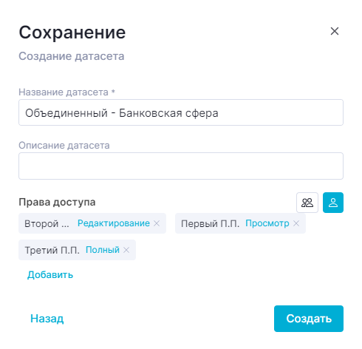The image size is (362, 349).
Task: Close the Сохранение dialog with X
Action: click(x=335, y=31)
